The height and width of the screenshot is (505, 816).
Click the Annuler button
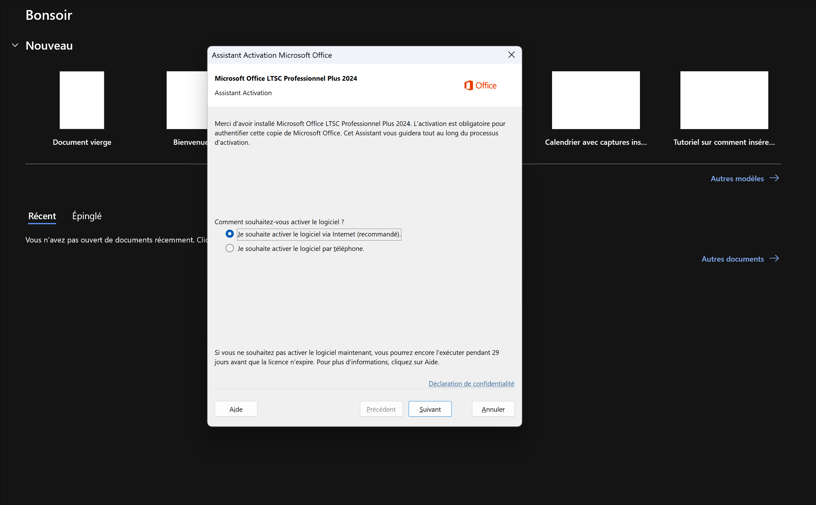click(493, 409)
